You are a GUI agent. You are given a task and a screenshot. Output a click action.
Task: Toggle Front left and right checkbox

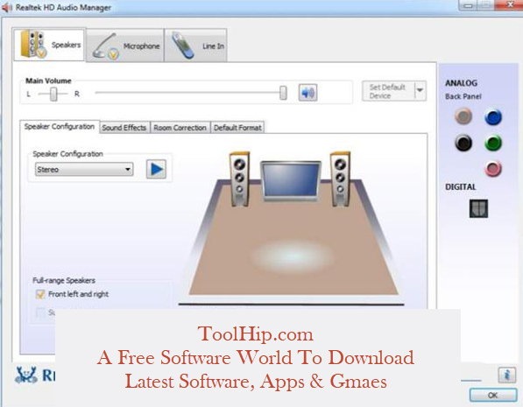tap(40, 294)
